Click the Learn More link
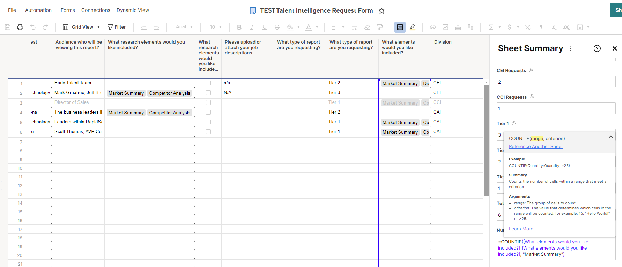The image size is (622, 267). click(x=521, y=229)
